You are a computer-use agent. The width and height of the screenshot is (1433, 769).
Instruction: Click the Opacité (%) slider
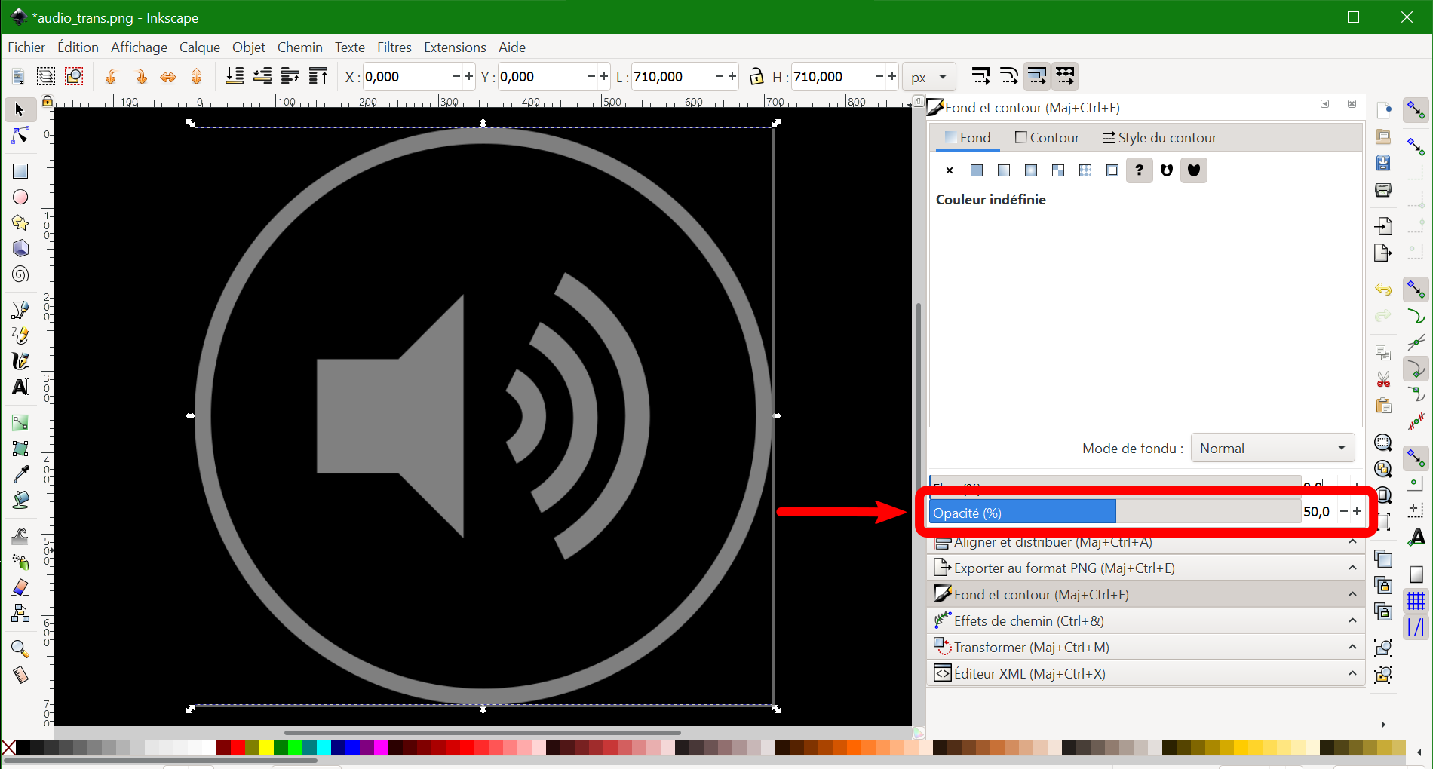click(1114, 512)
